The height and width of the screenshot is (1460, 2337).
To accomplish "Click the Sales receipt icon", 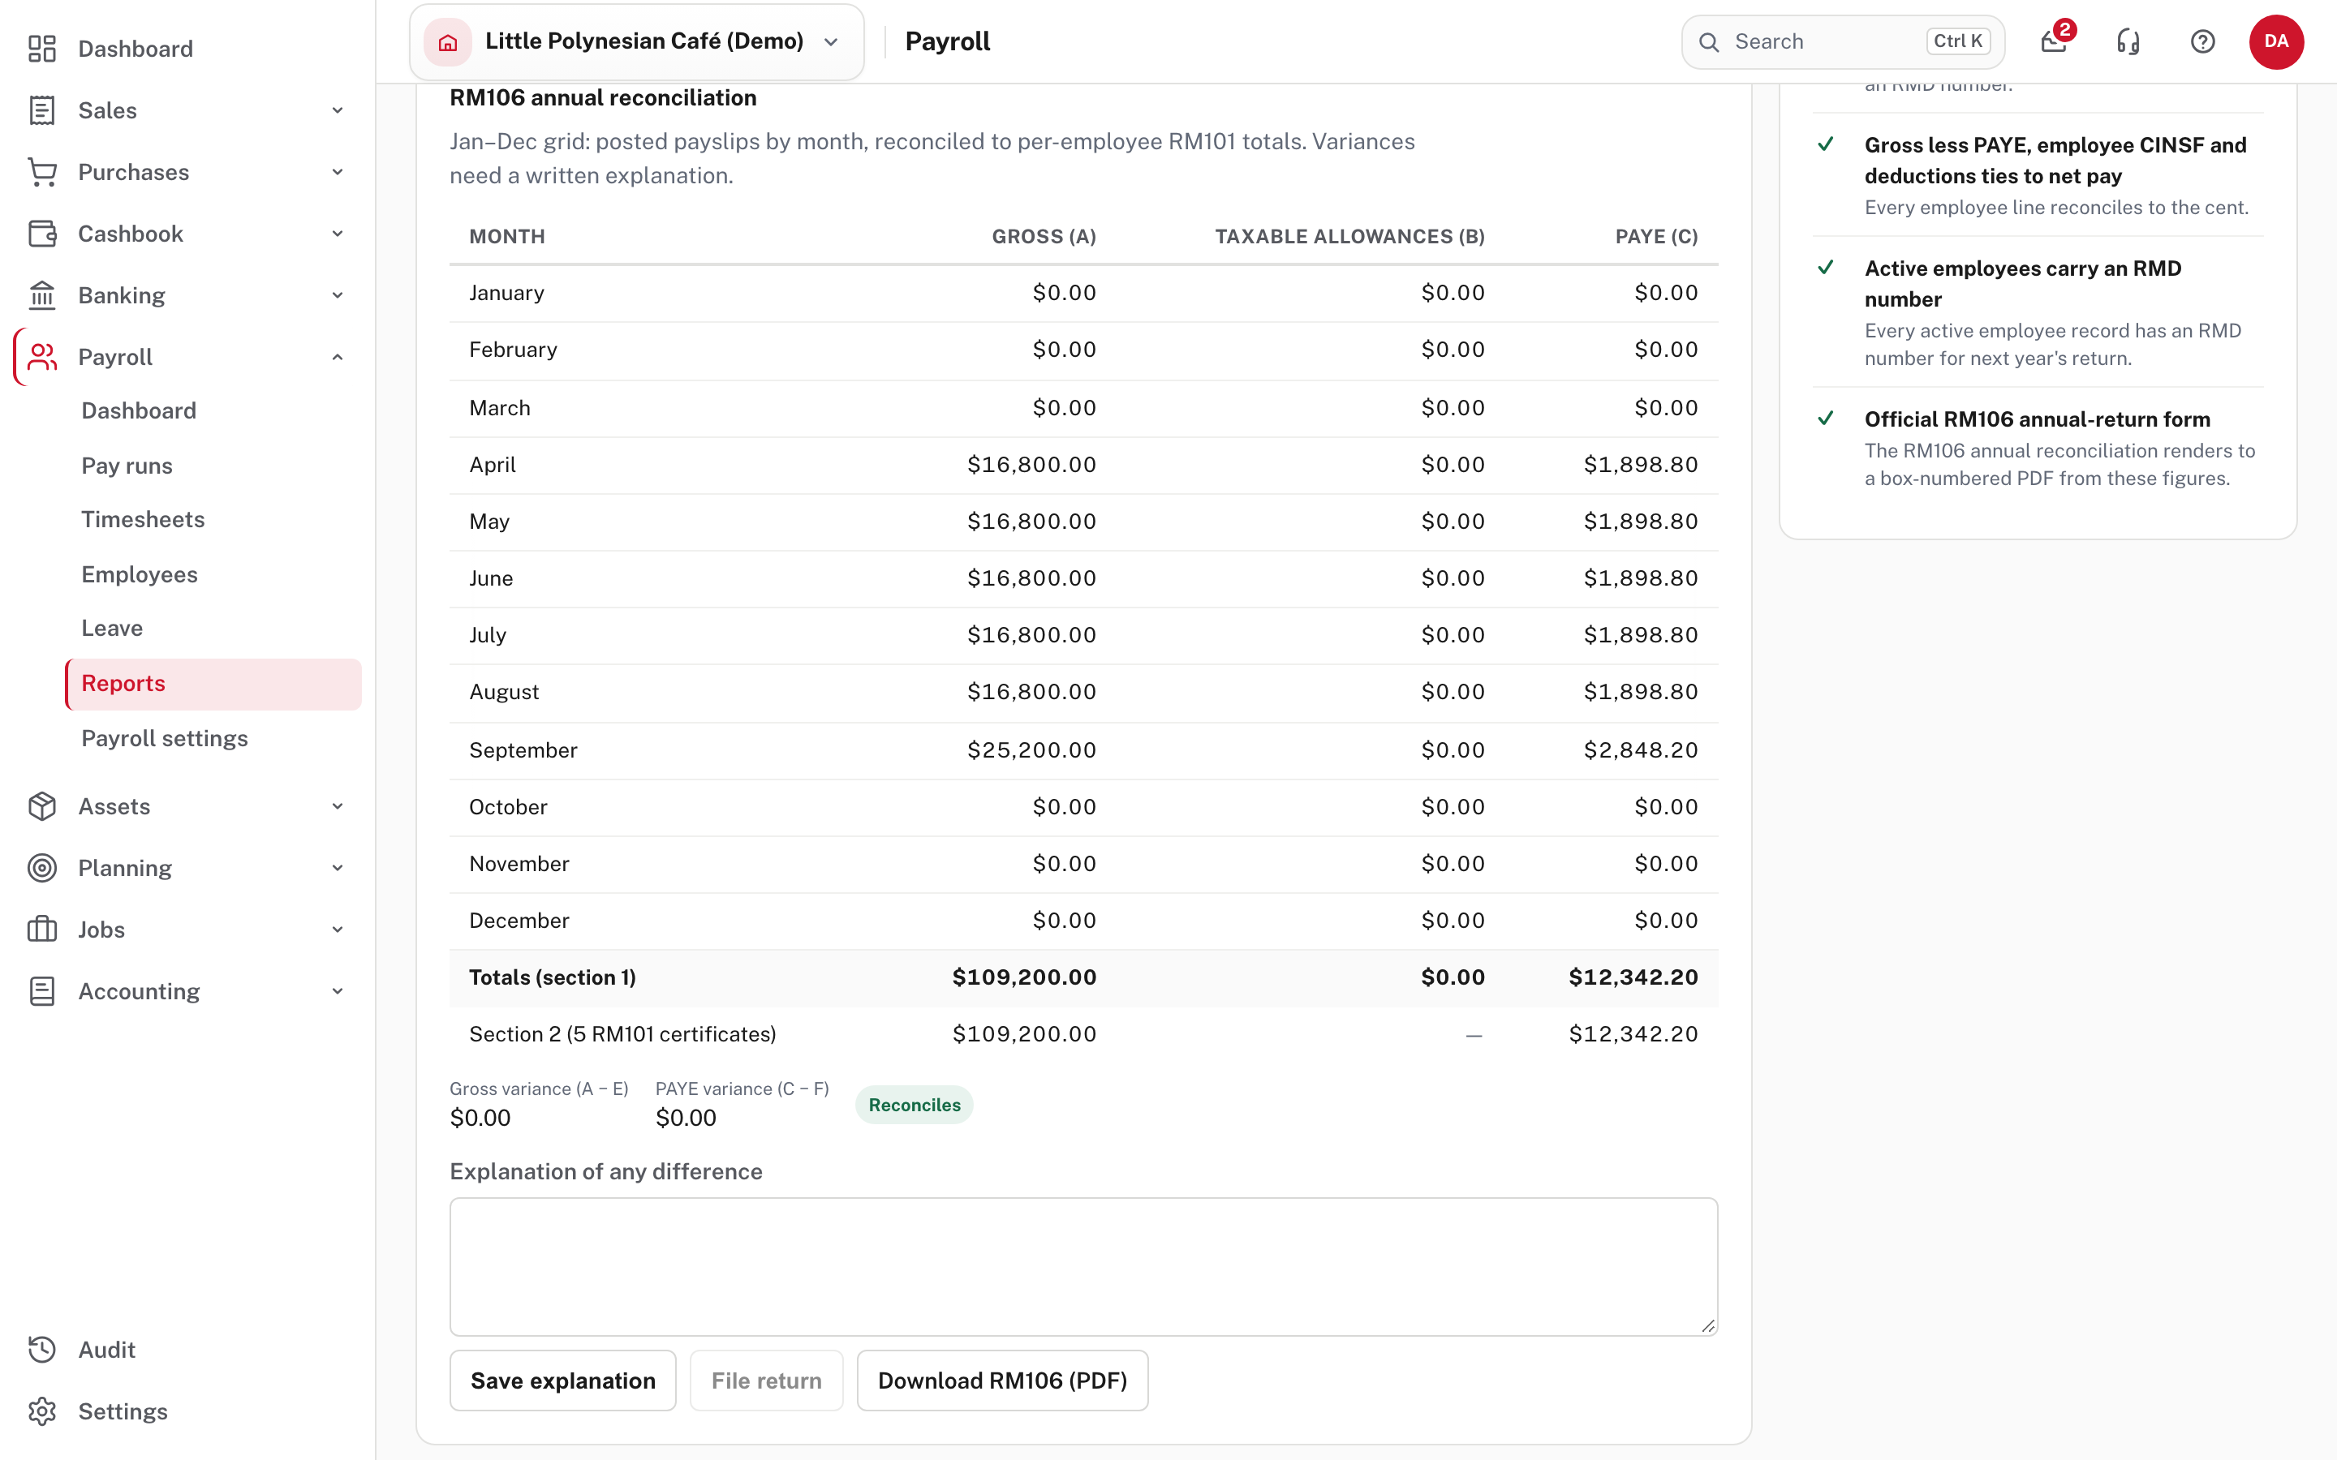I will (41, 110).
